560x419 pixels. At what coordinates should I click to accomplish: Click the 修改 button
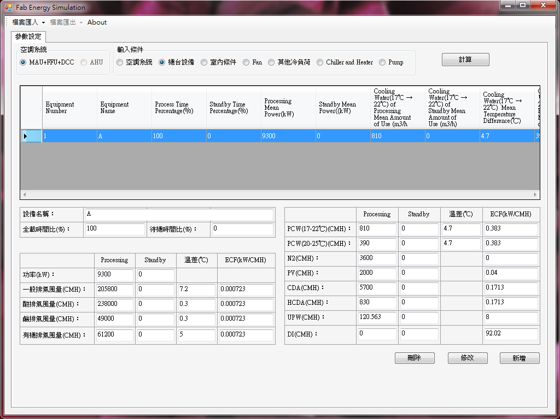pyautogui.click(x=468, y=358)
